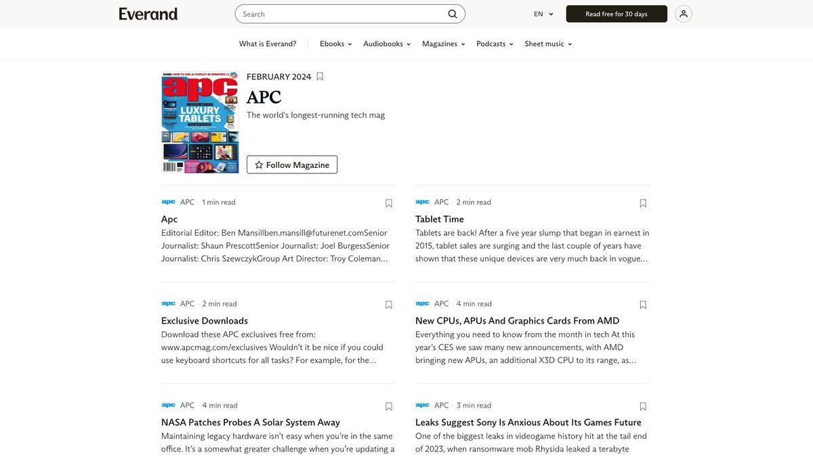Open the Tablet Time article link
The height and width of the screenshot is (457, 813).
coord(439,219)
